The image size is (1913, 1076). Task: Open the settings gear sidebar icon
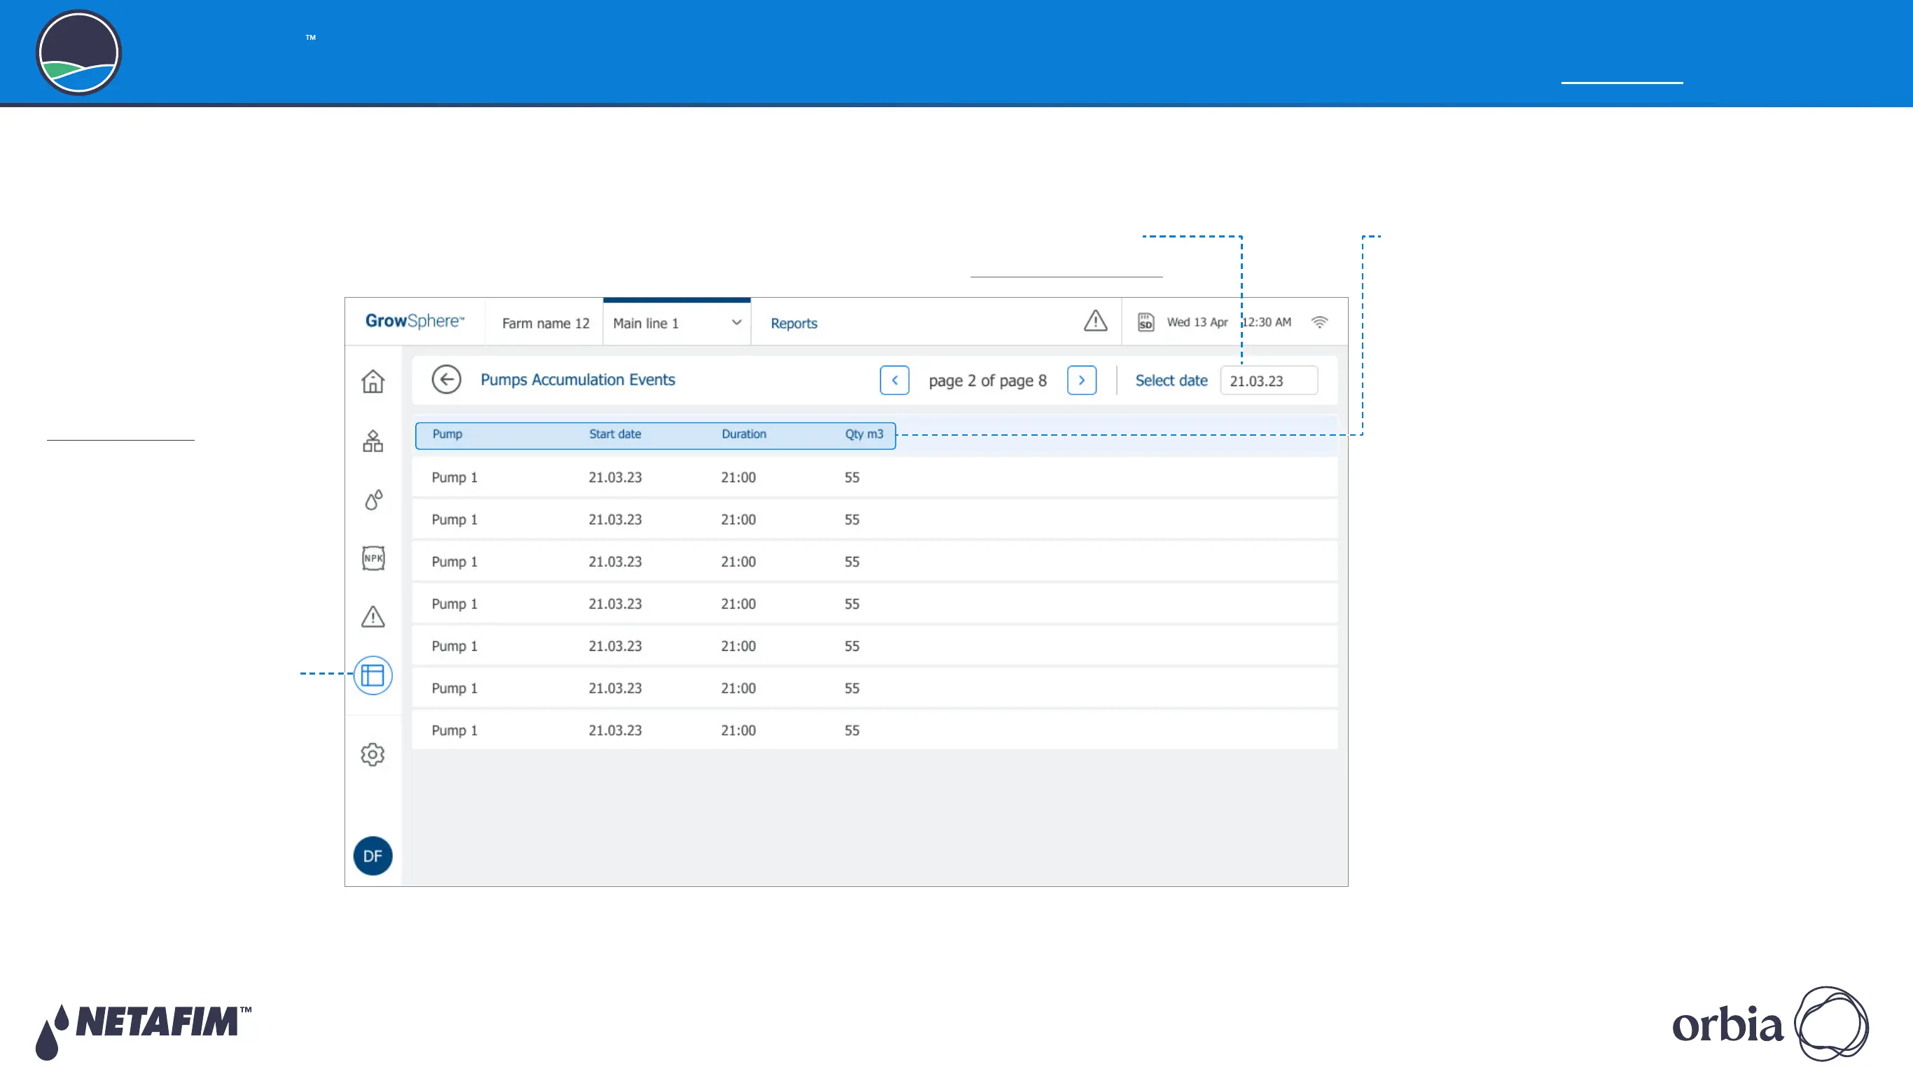(373, 754)
